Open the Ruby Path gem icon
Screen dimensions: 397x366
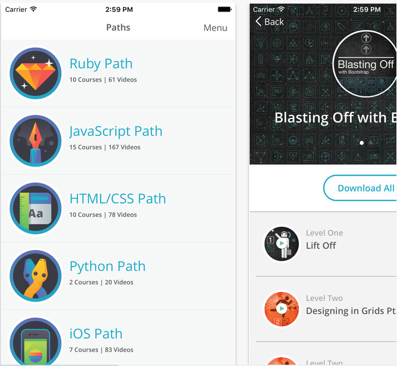click(x=36, y=74)
